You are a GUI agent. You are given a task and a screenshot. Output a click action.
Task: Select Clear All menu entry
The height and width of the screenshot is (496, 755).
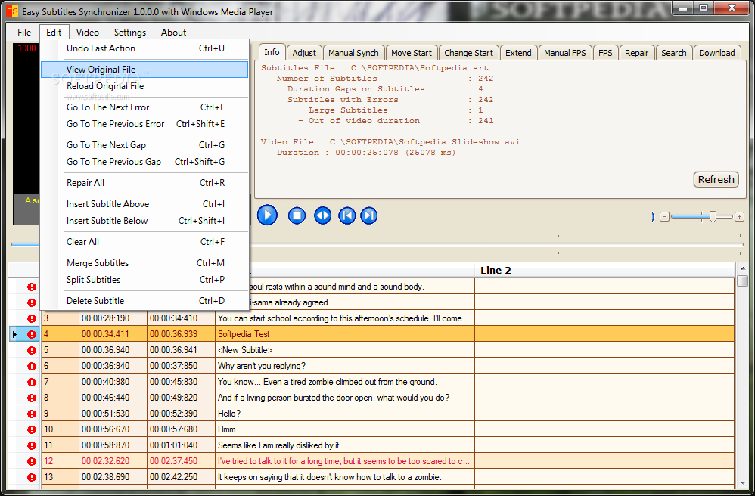144,242
